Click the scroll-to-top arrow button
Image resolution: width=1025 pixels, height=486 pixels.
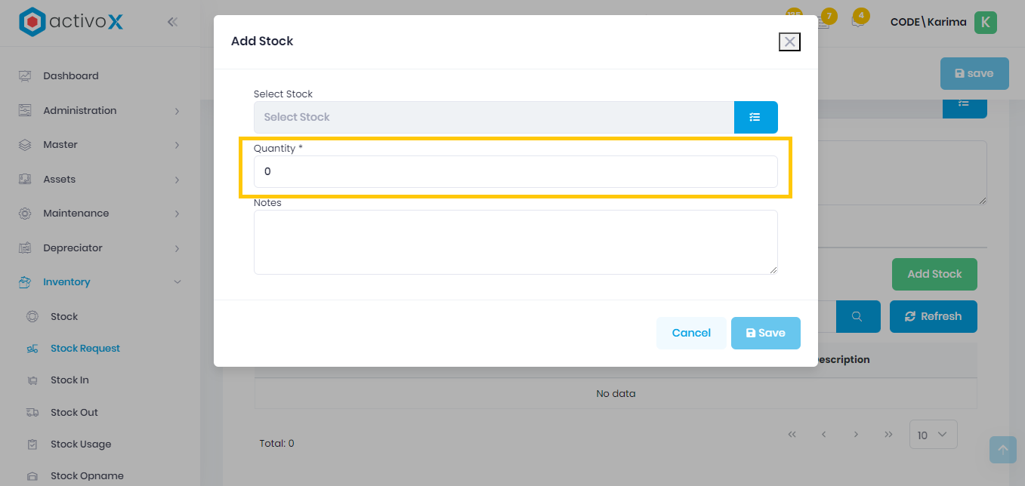(x=1002, y=450)
